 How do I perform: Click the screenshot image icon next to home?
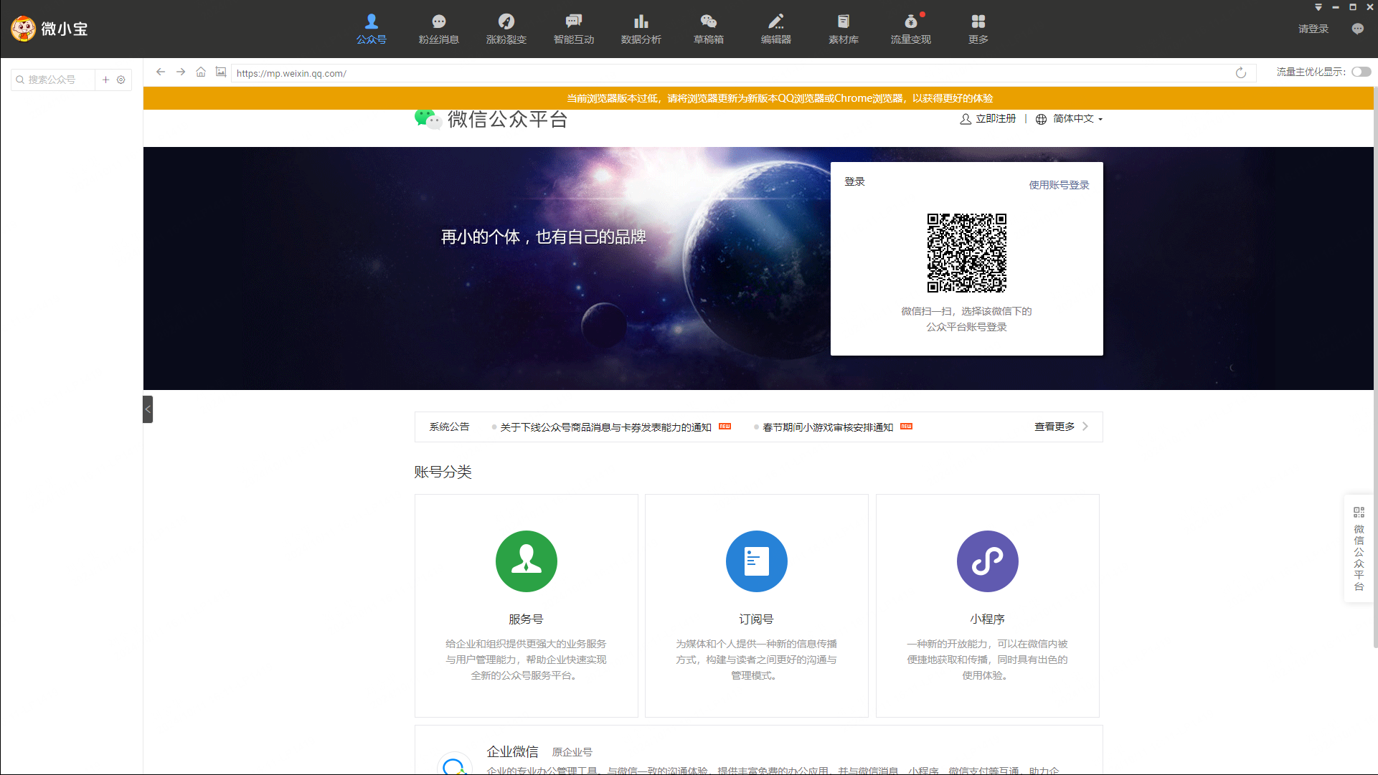point(221,72)
